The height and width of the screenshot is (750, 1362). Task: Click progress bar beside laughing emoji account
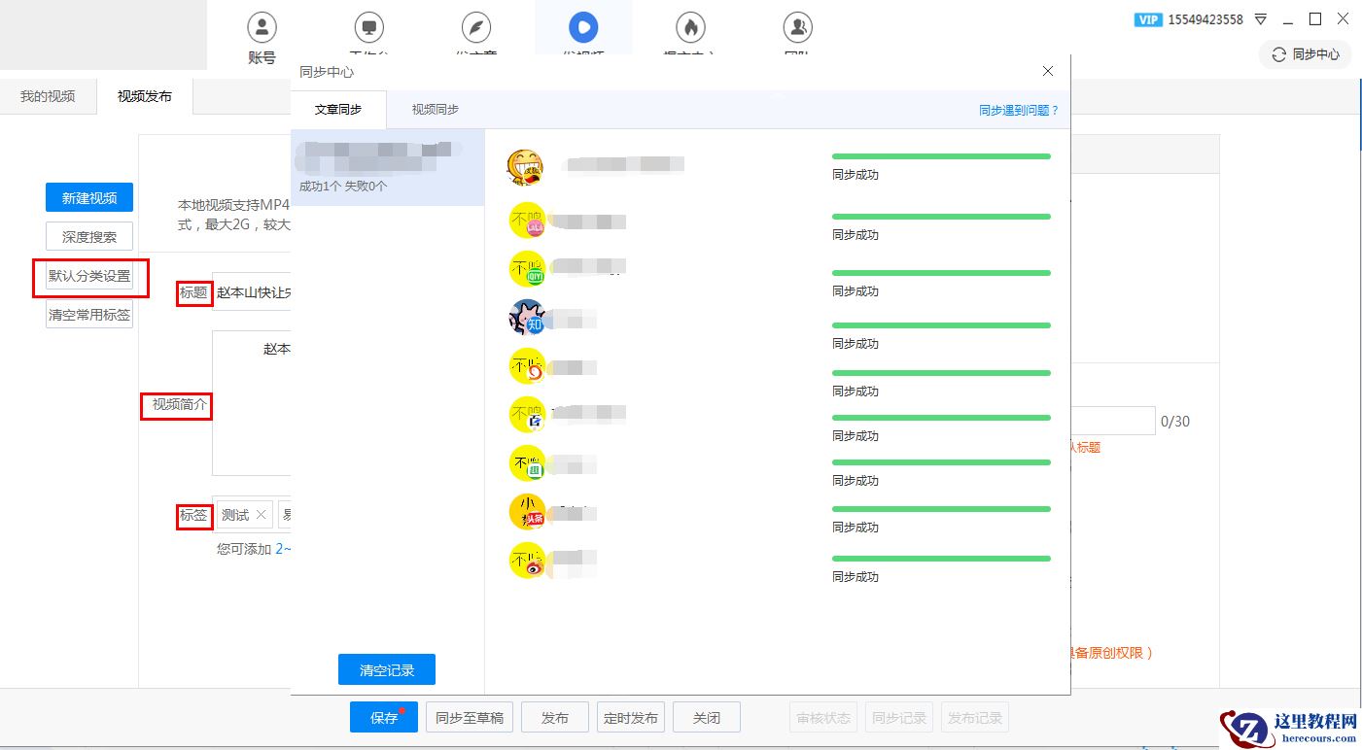941,156
